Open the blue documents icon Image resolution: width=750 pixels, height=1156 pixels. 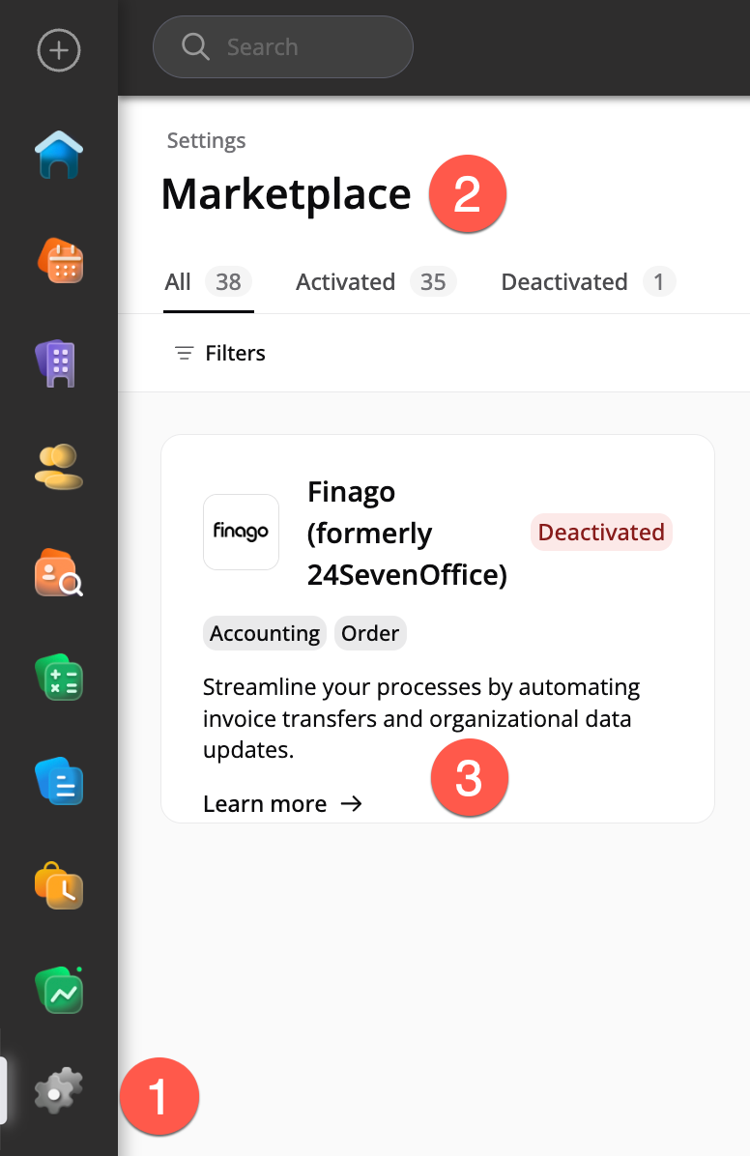coord(59,782)
